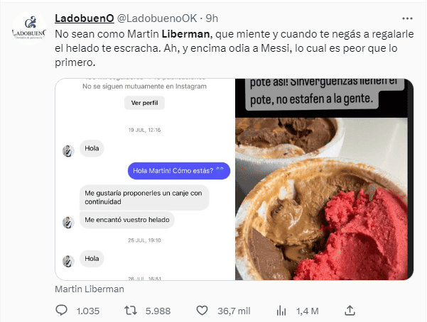The height and width of the screenshot is (322, 427).
Task: Click the 1,4 M views count
Action: click(x=308, y=311)
